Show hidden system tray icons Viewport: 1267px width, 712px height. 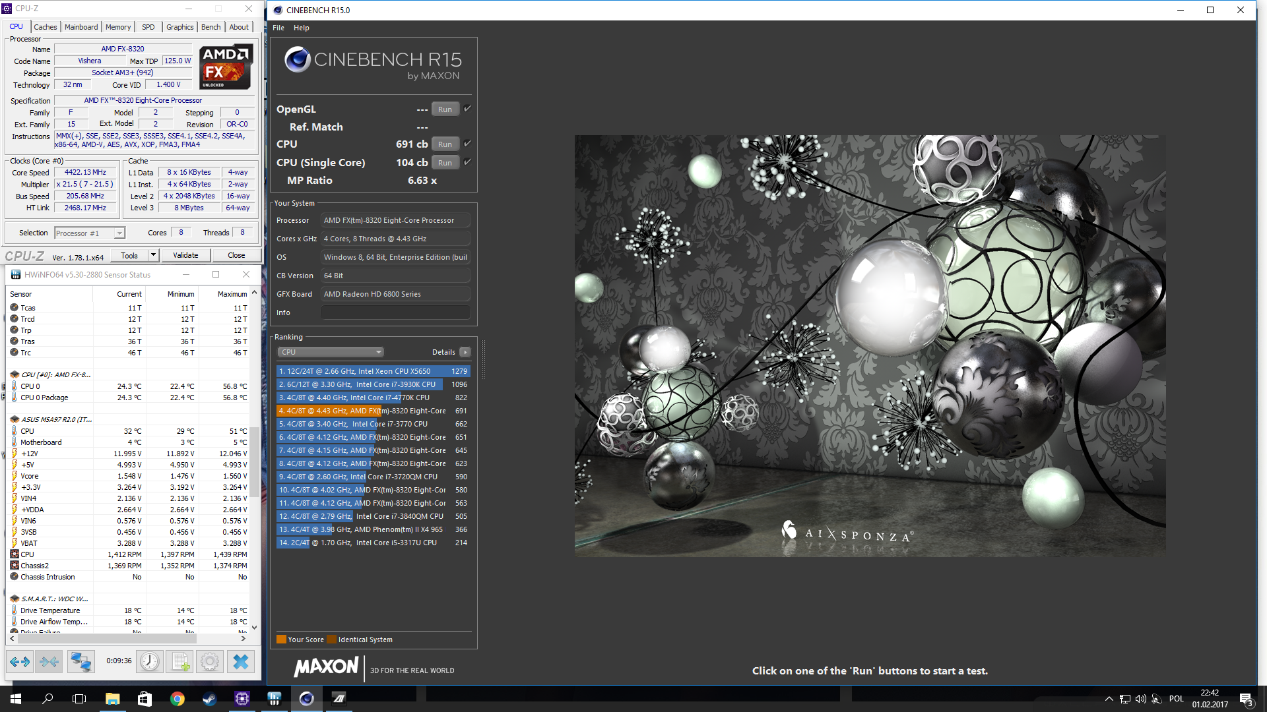tap(1109, 699)
